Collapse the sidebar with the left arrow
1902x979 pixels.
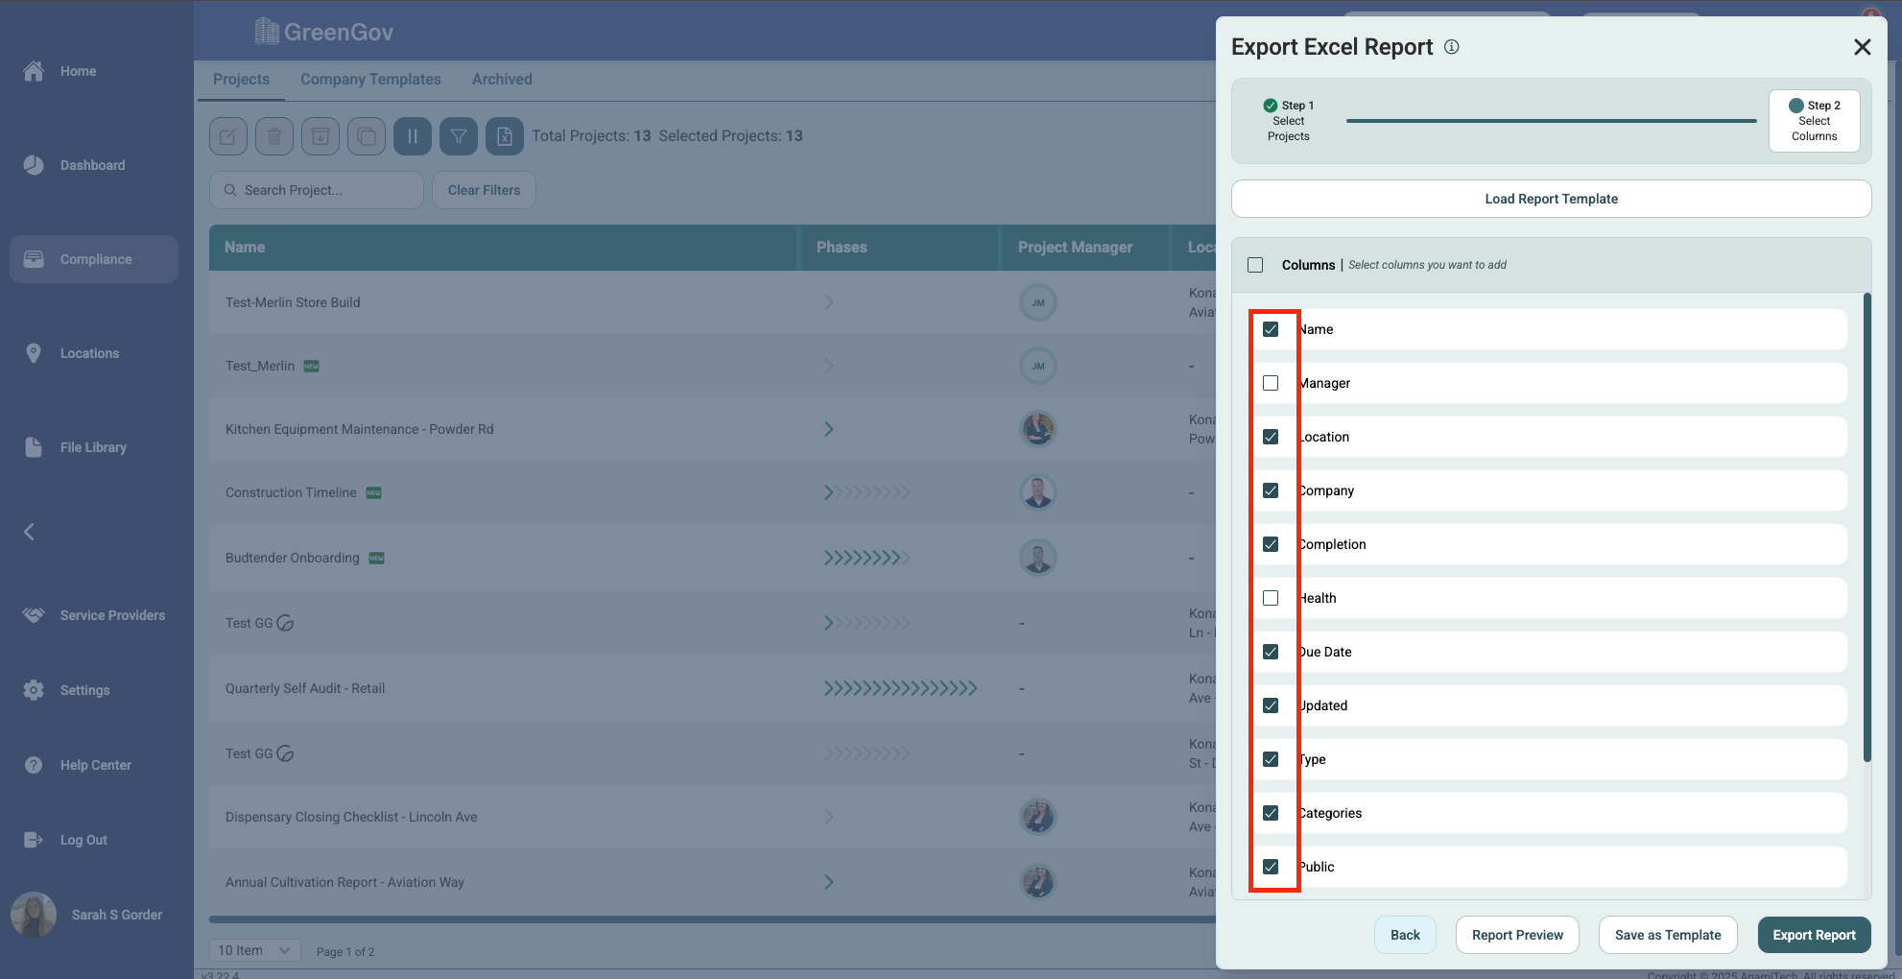[x=30, y=532]
